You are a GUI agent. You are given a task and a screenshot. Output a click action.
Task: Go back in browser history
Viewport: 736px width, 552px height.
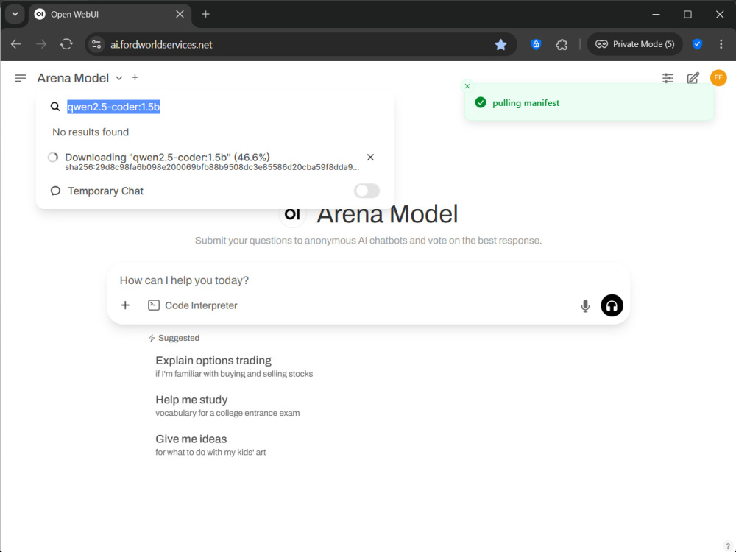(x=16, y=44)
